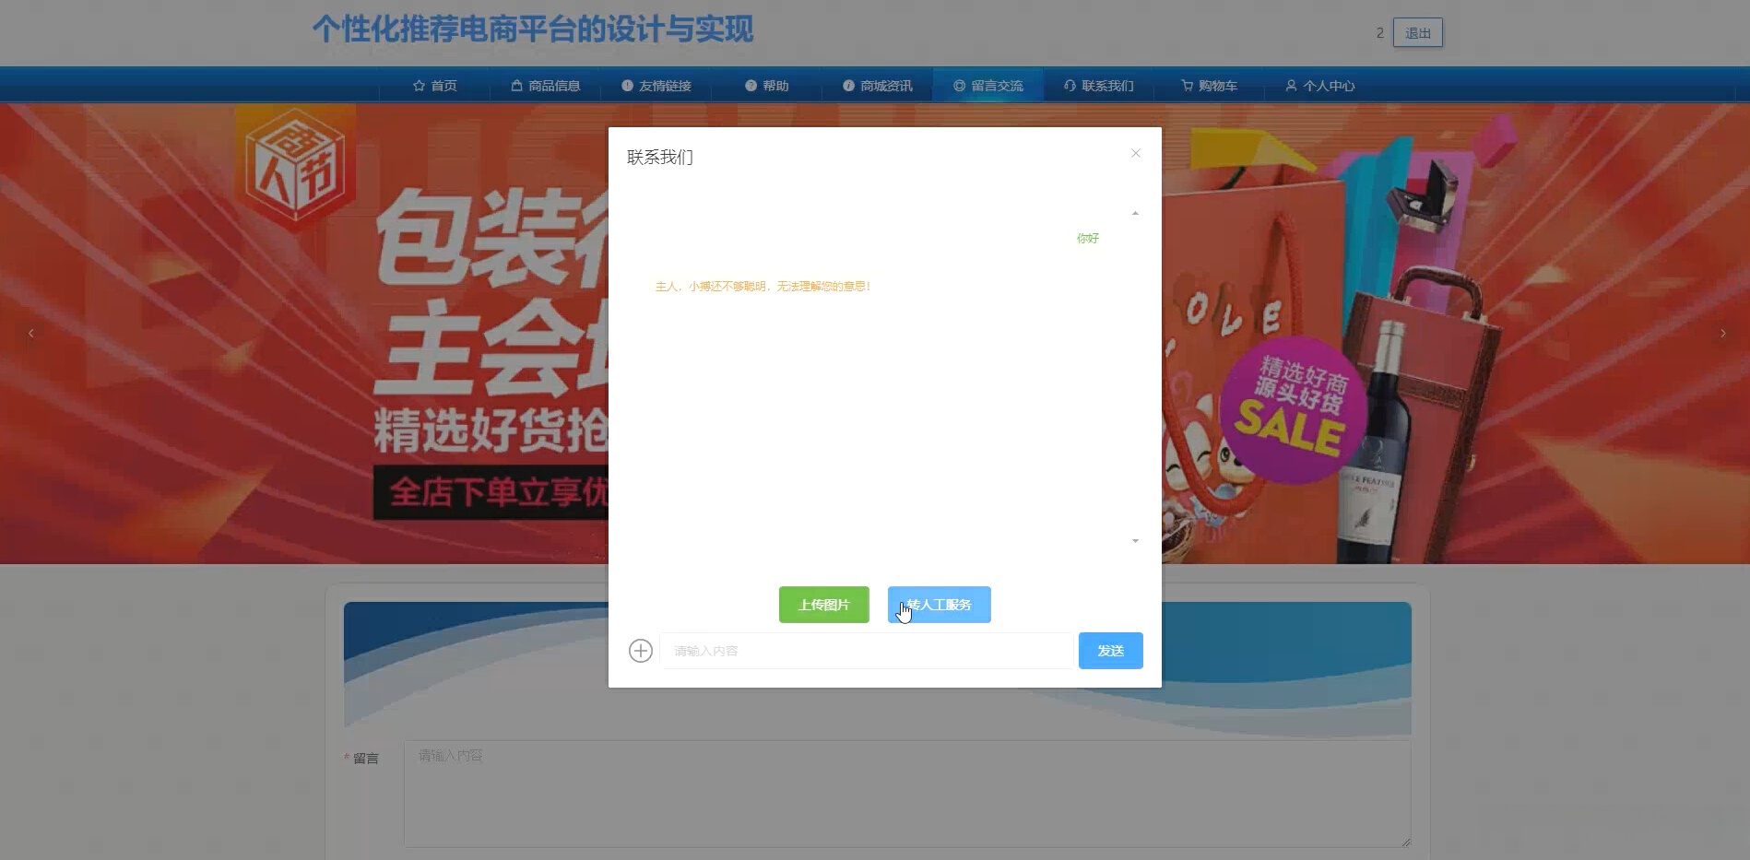Click the headset icon next to 联系我们
1750x860 pixels.
pos(1070,85)
